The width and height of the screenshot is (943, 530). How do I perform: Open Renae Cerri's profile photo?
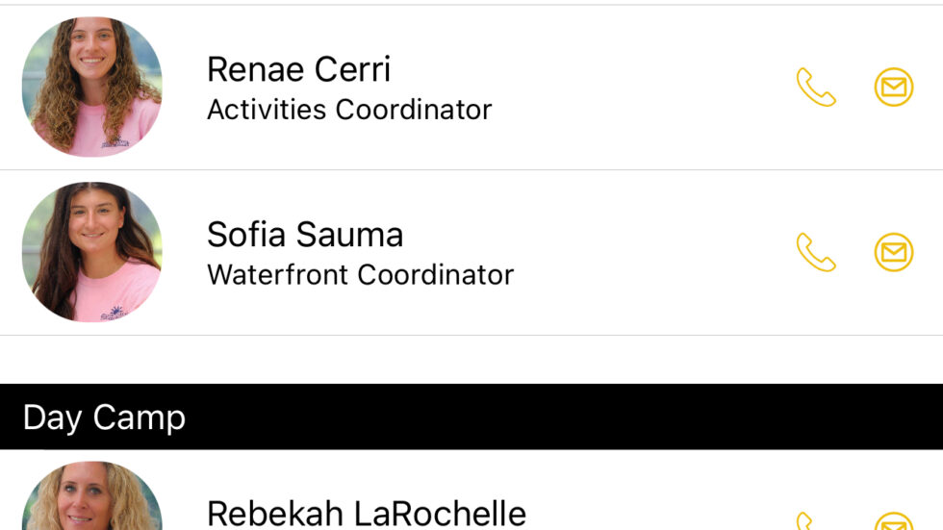tap(92, 88)
